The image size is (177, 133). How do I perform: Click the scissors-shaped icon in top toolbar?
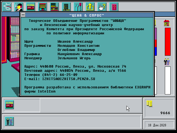[7, 7]
